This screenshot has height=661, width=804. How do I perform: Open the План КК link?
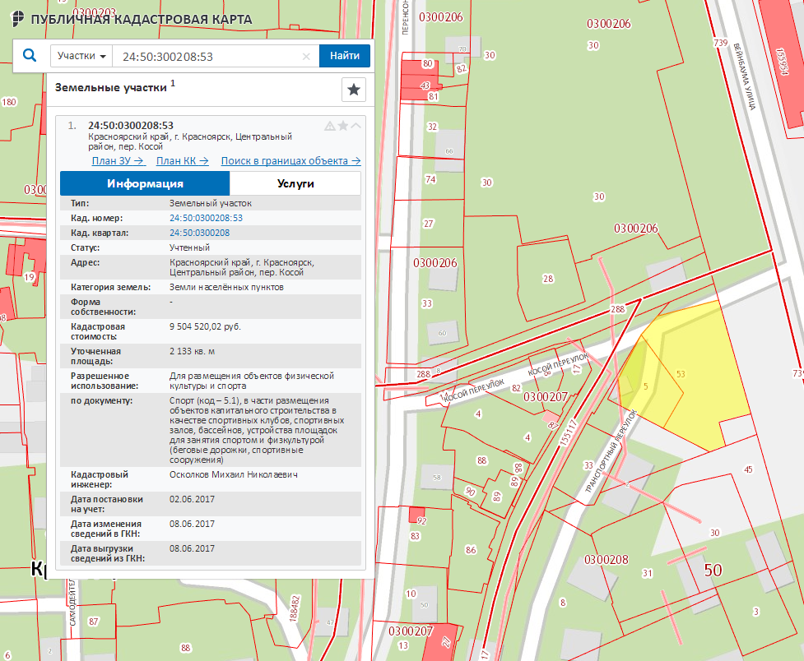pyautogui.click(x=182, y=161)
